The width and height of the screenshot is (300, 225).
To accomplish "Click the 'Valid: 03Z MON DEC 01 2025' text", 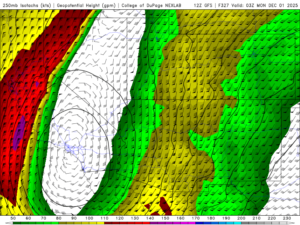I will point(265,5).
